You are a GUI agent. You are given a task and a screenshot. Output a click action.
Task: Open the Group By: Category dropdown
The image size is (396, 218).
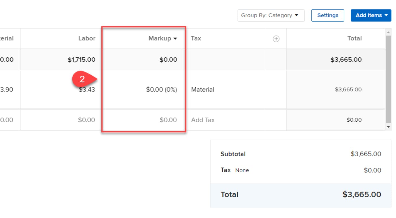point(271,15)
